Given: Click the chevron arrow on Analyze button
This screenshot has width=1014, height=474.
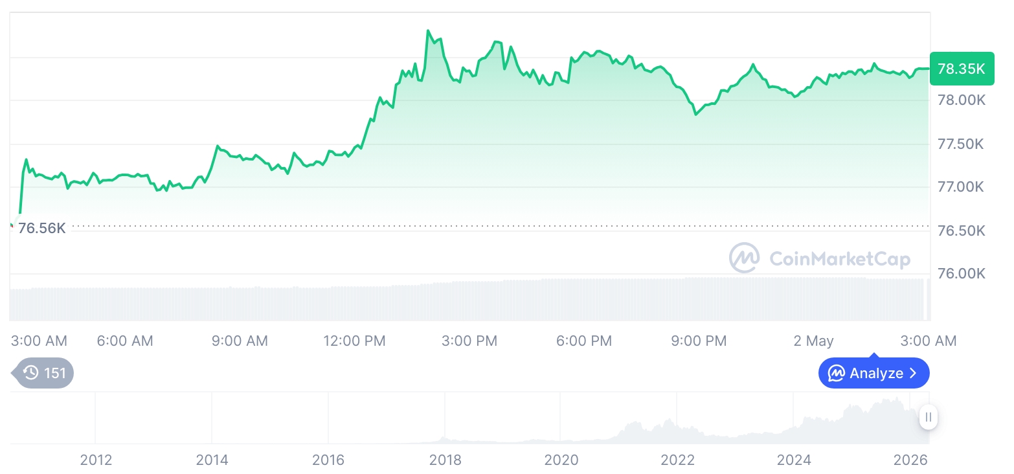Looking at the screenshot, I should [913, 373].
